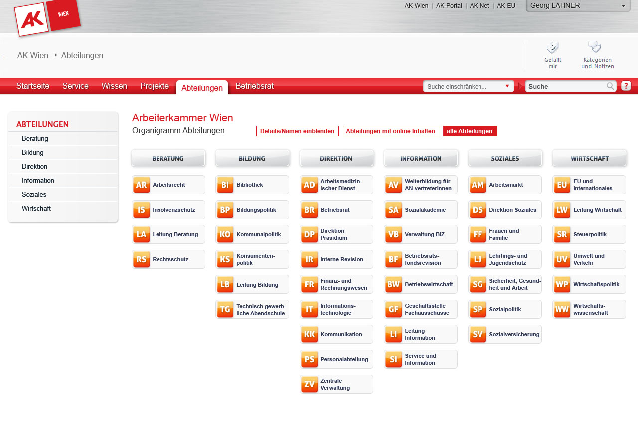
Task: Click the AK Wien logo
Action: (47, 18)
